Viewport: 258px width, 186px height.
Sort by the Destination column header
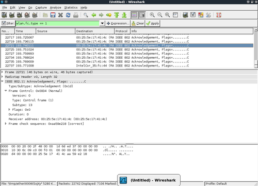[95, 31]
